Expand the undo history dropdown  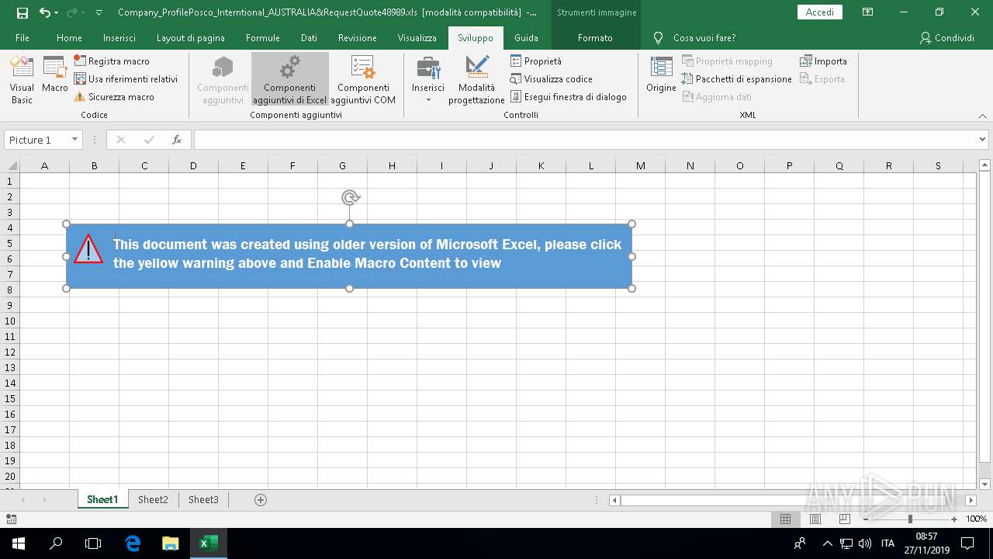pos(57,12)
